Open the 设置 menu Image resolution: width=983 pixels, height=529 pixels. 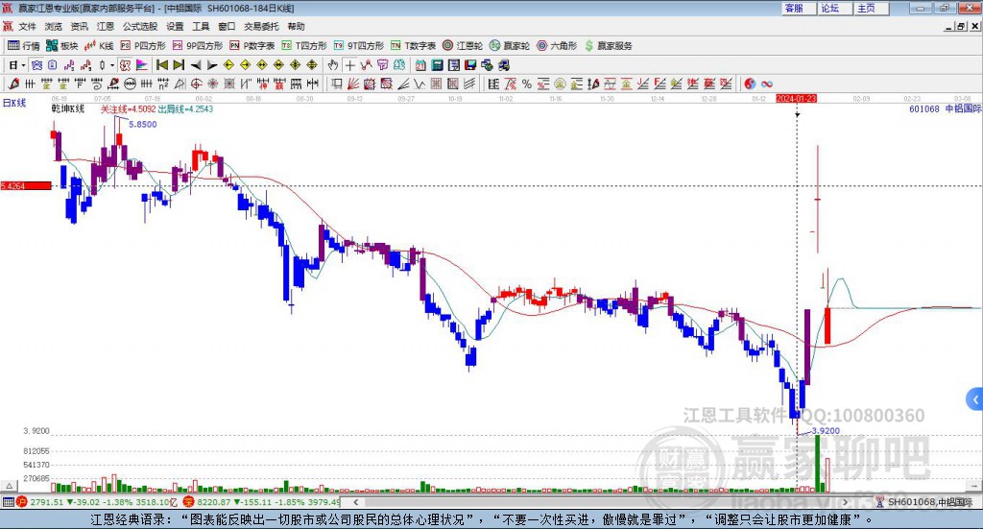coord(175,26)
